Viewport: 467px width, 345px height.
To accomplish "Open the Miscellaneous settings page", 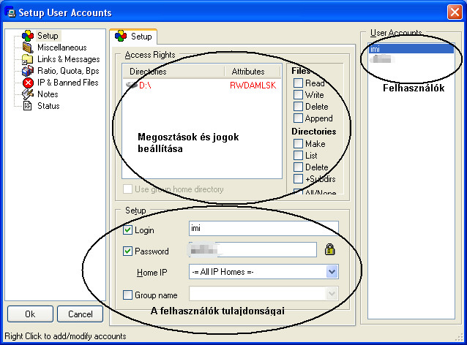I will [x=61, y=48].
